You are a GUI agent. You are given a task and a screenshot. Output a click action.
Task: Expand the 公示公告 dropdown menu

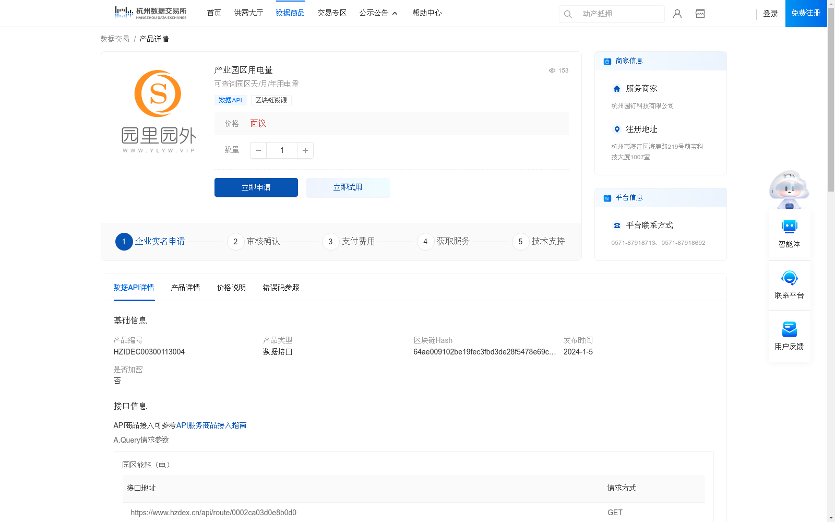pyautogui.click(x=378, y=13)
